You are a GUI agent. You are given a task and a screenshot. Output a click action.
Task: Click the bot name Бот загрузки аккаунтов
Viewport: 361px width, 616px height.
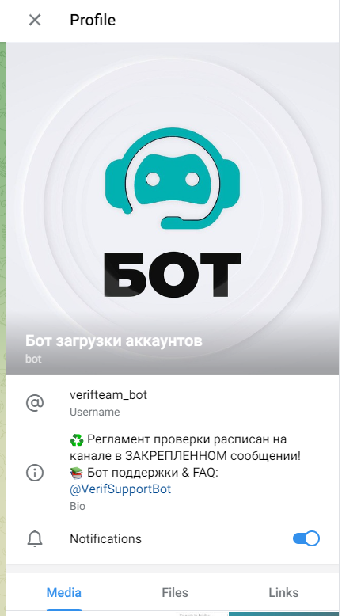pos(113,340)
